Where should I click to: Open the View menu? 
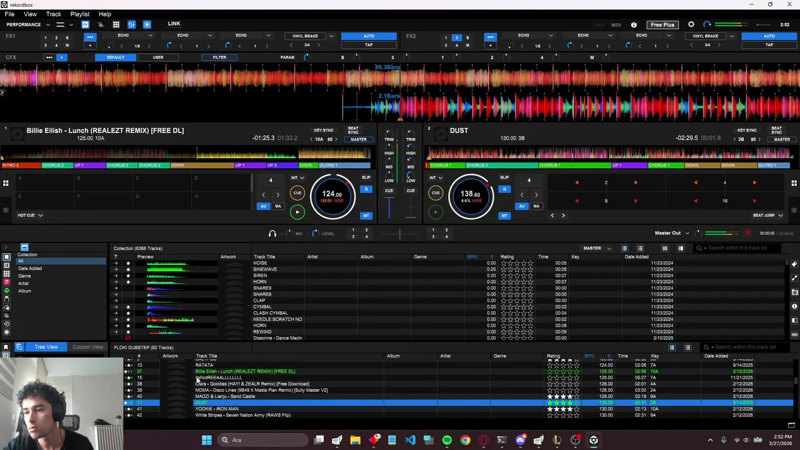tap(30, 14)
